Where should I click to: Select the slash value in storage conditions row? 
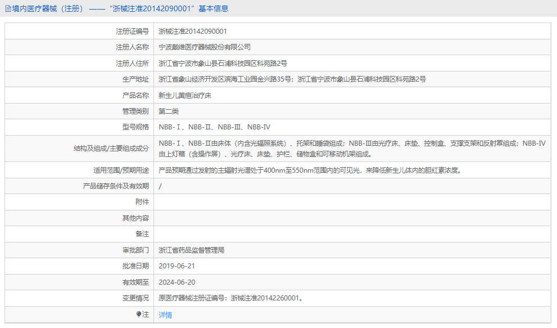tap(160, 186)
